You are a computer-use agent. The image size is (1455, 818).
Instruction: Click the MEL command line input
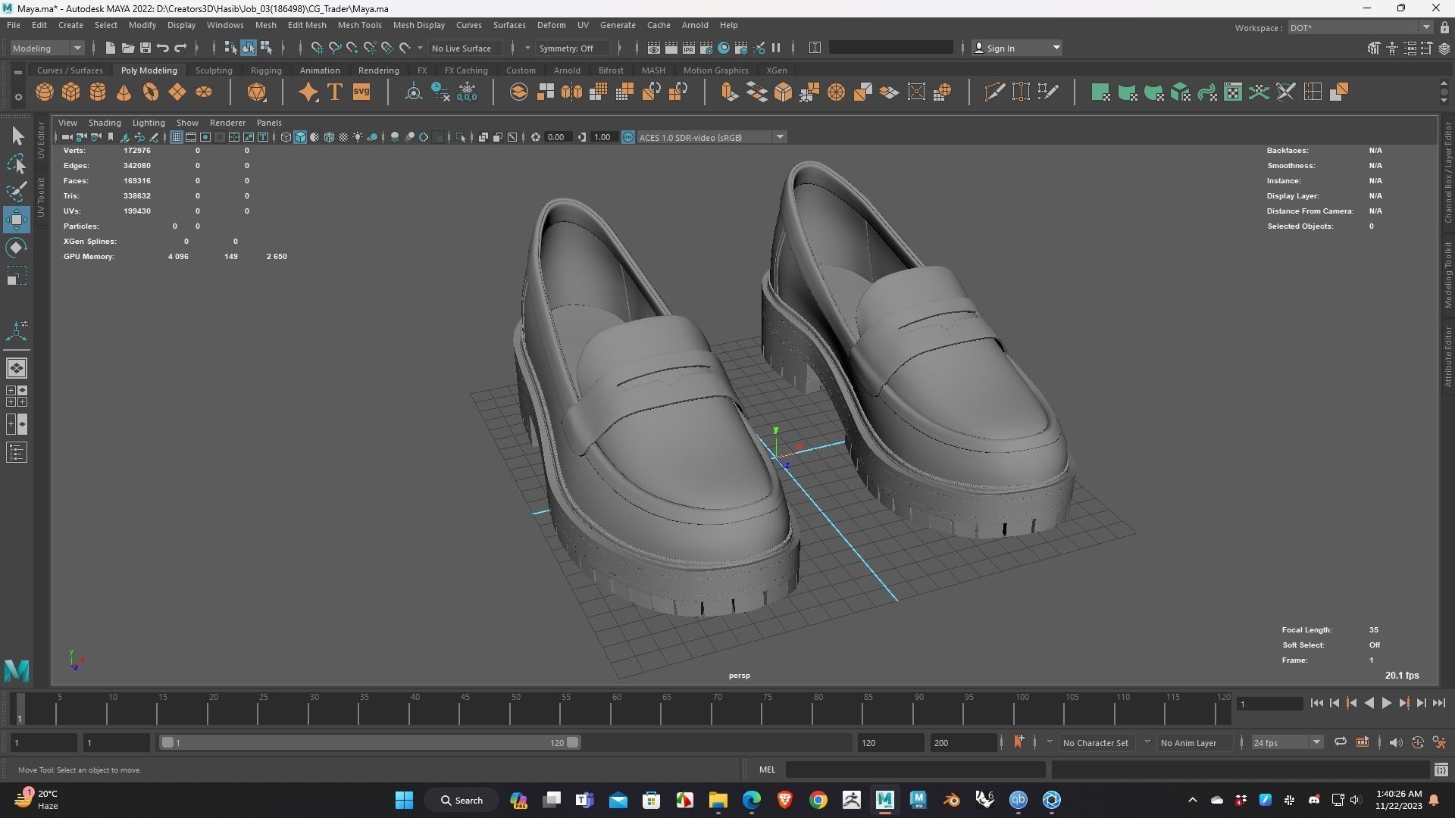915,770
